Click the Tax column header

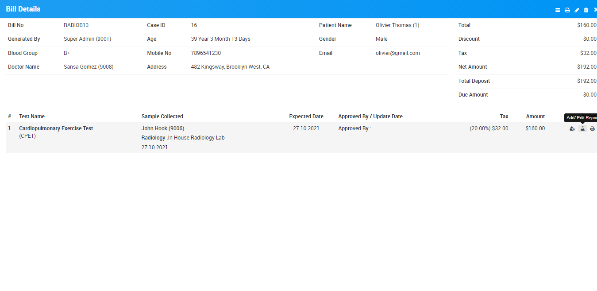coord(504,116)
